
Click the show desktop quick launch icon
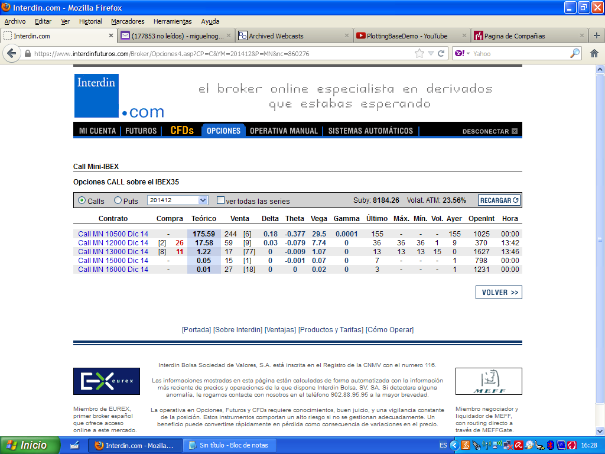coord(75,445)
